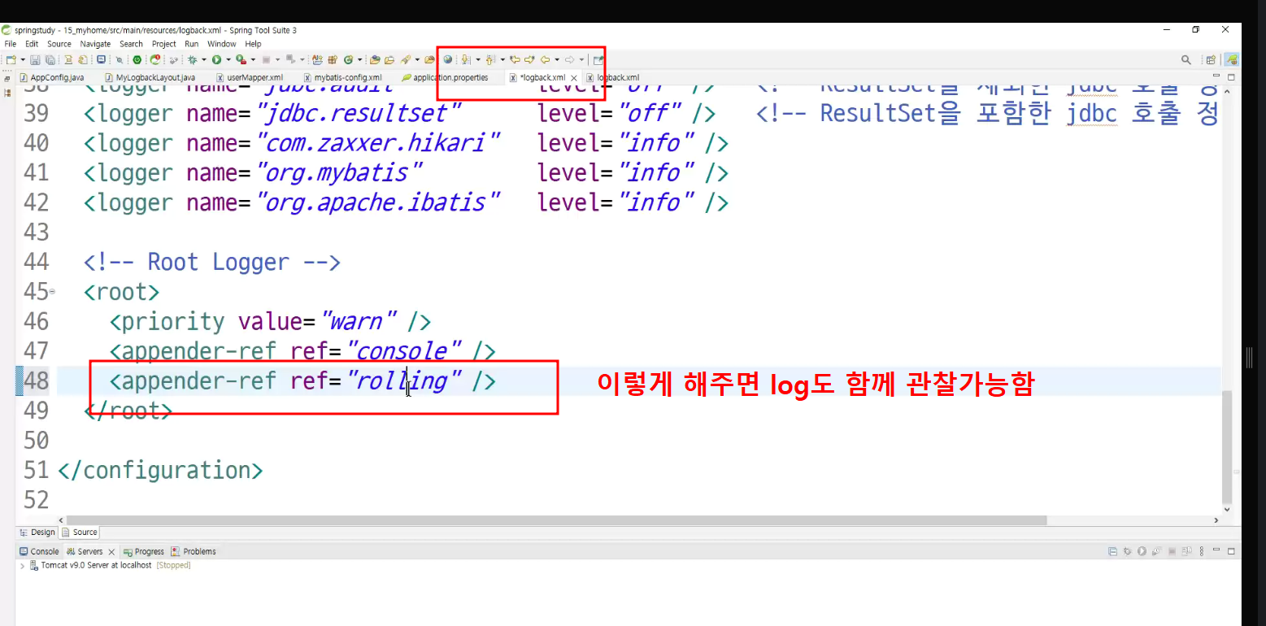
Task: Click the Pin Editor toolbar icon
Action: [x=598, y=59]
